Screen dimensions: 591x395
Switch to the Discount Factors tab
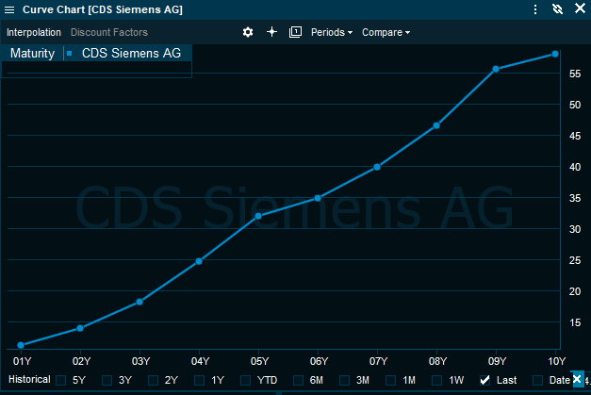pyautogui.click(x=109, y=32)
